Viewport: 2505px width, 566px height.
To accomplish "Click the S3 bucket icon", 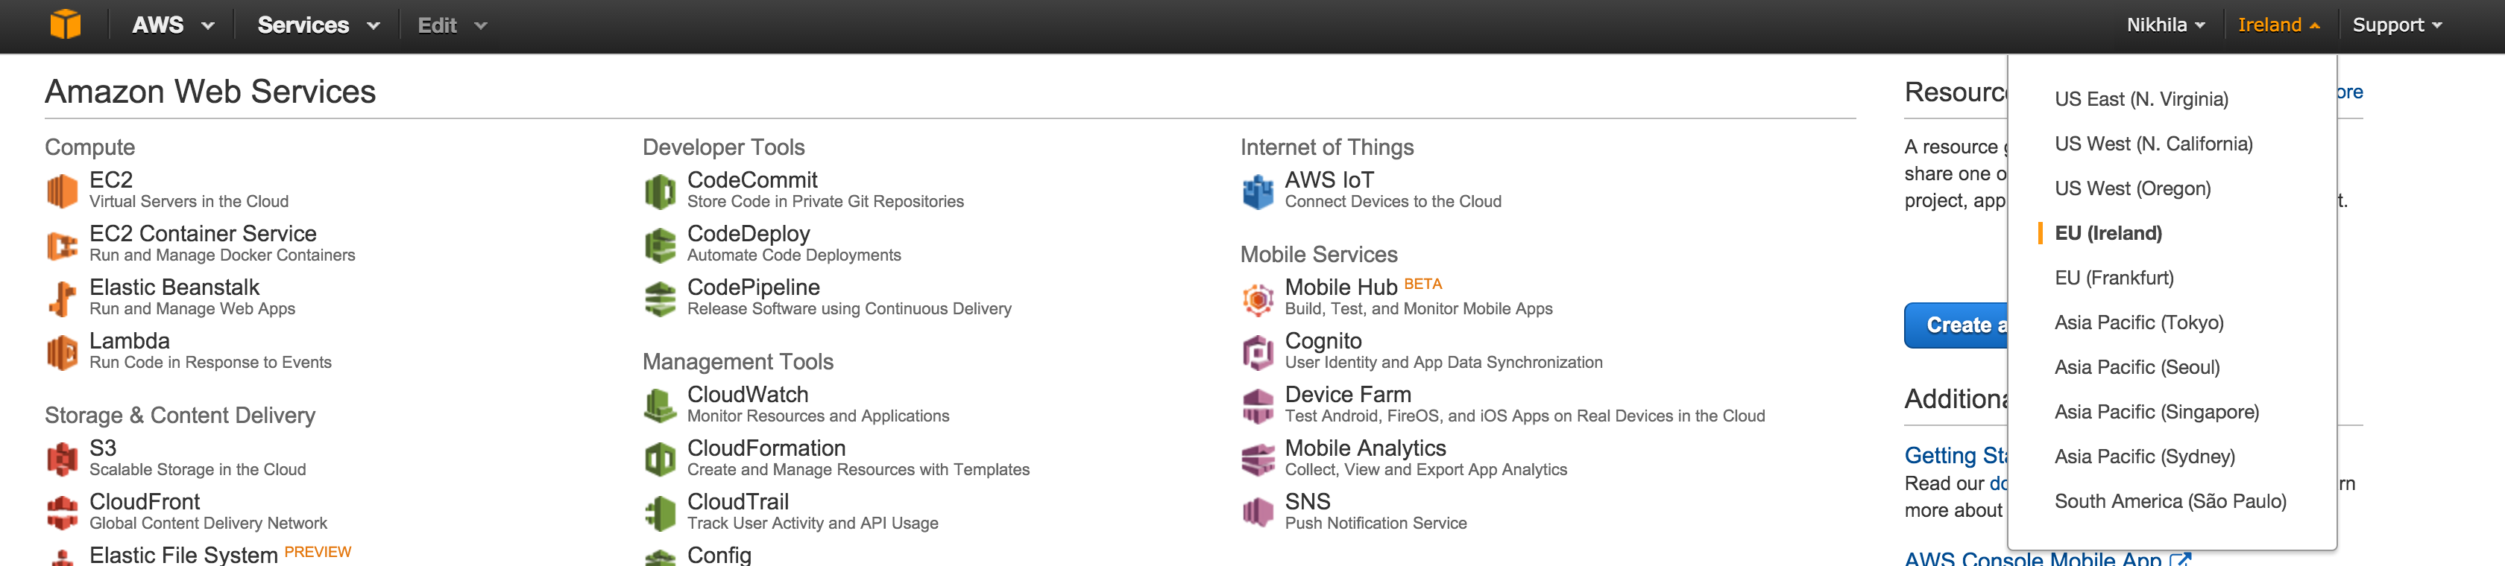I will 62,458.
